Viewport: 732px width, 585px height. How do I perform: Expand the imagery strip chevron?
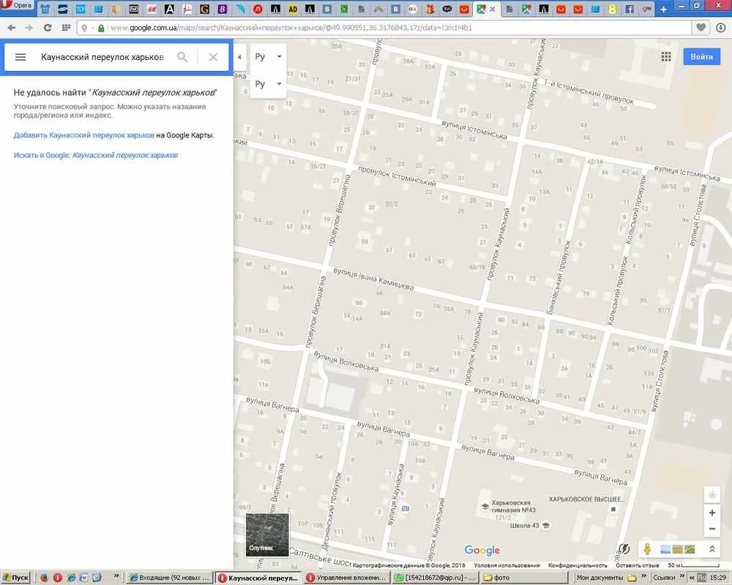coord(712,549)
